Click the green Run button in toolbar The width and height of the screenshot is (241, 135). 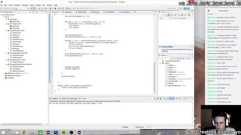pyautogui.click(x=50, y=8)
